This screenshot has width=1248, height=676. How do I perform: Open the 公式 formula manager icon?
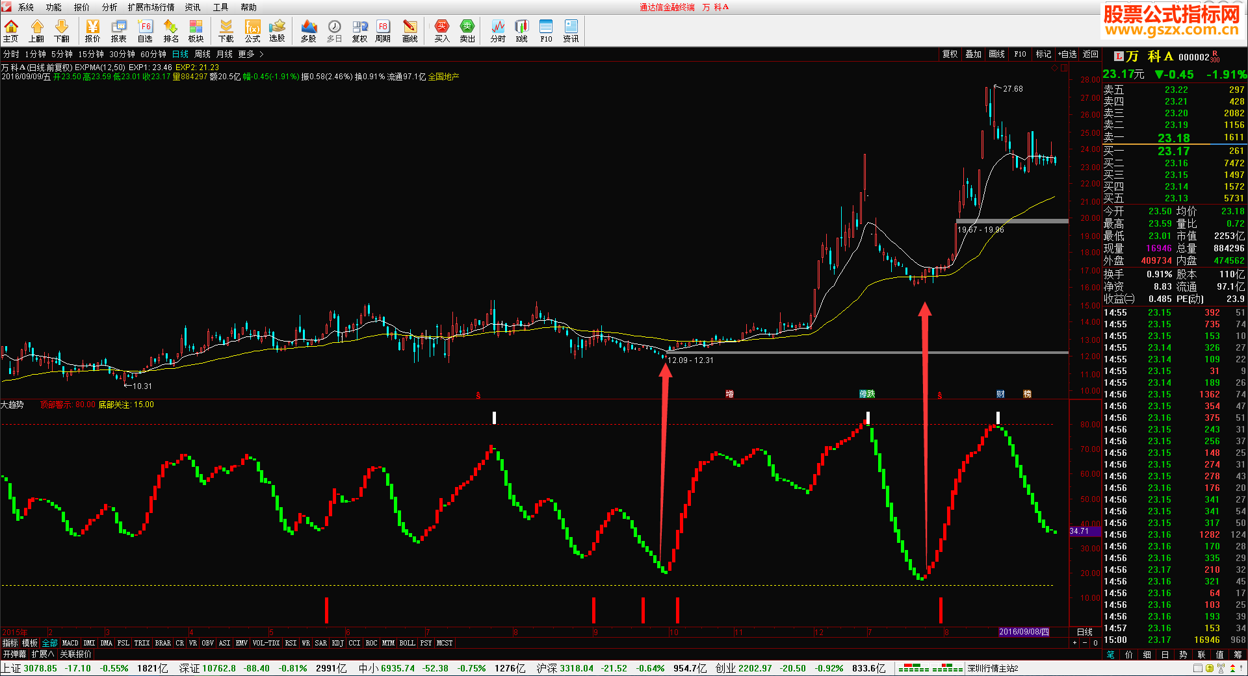click(252, 31)
